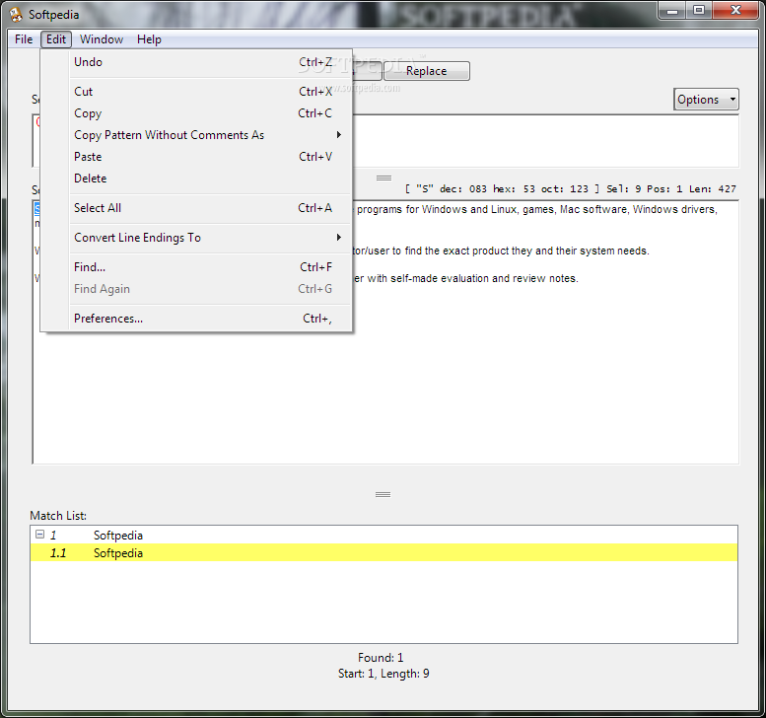Choose Undo from the Edit menu
This screenshot has width=766, height=718.
click(x=210, y=62)
